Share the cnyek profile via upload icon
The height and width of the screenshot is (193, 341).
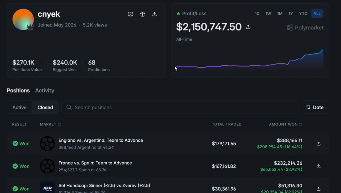click(x=154, y=14)
